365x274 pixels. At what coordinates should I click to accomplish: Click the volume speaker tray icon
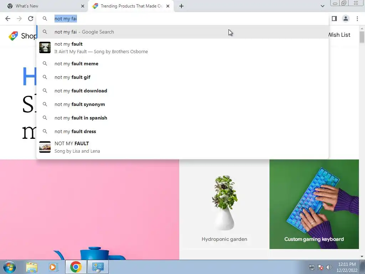[329, 267]
